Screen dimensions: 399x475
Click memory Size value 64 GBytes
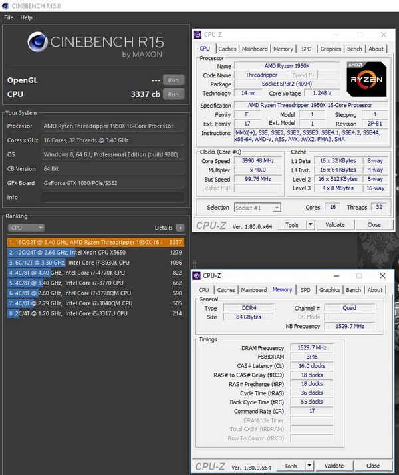[249, 317]
